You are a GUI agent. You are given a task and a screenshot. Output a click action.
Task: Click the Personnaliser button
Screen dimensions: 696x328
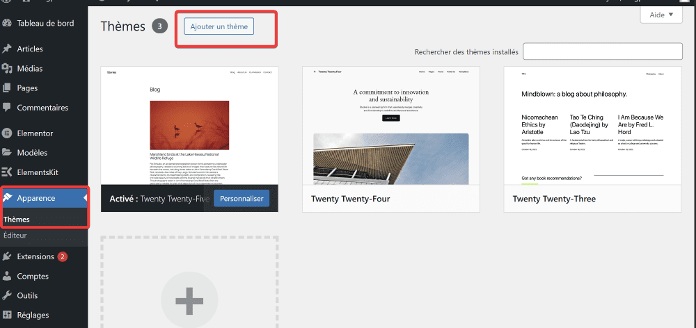pyautogui.click(x=242, y=199)
